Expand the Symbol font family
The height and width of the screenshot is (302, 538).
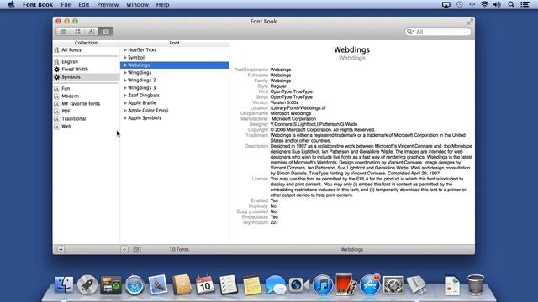125,58
